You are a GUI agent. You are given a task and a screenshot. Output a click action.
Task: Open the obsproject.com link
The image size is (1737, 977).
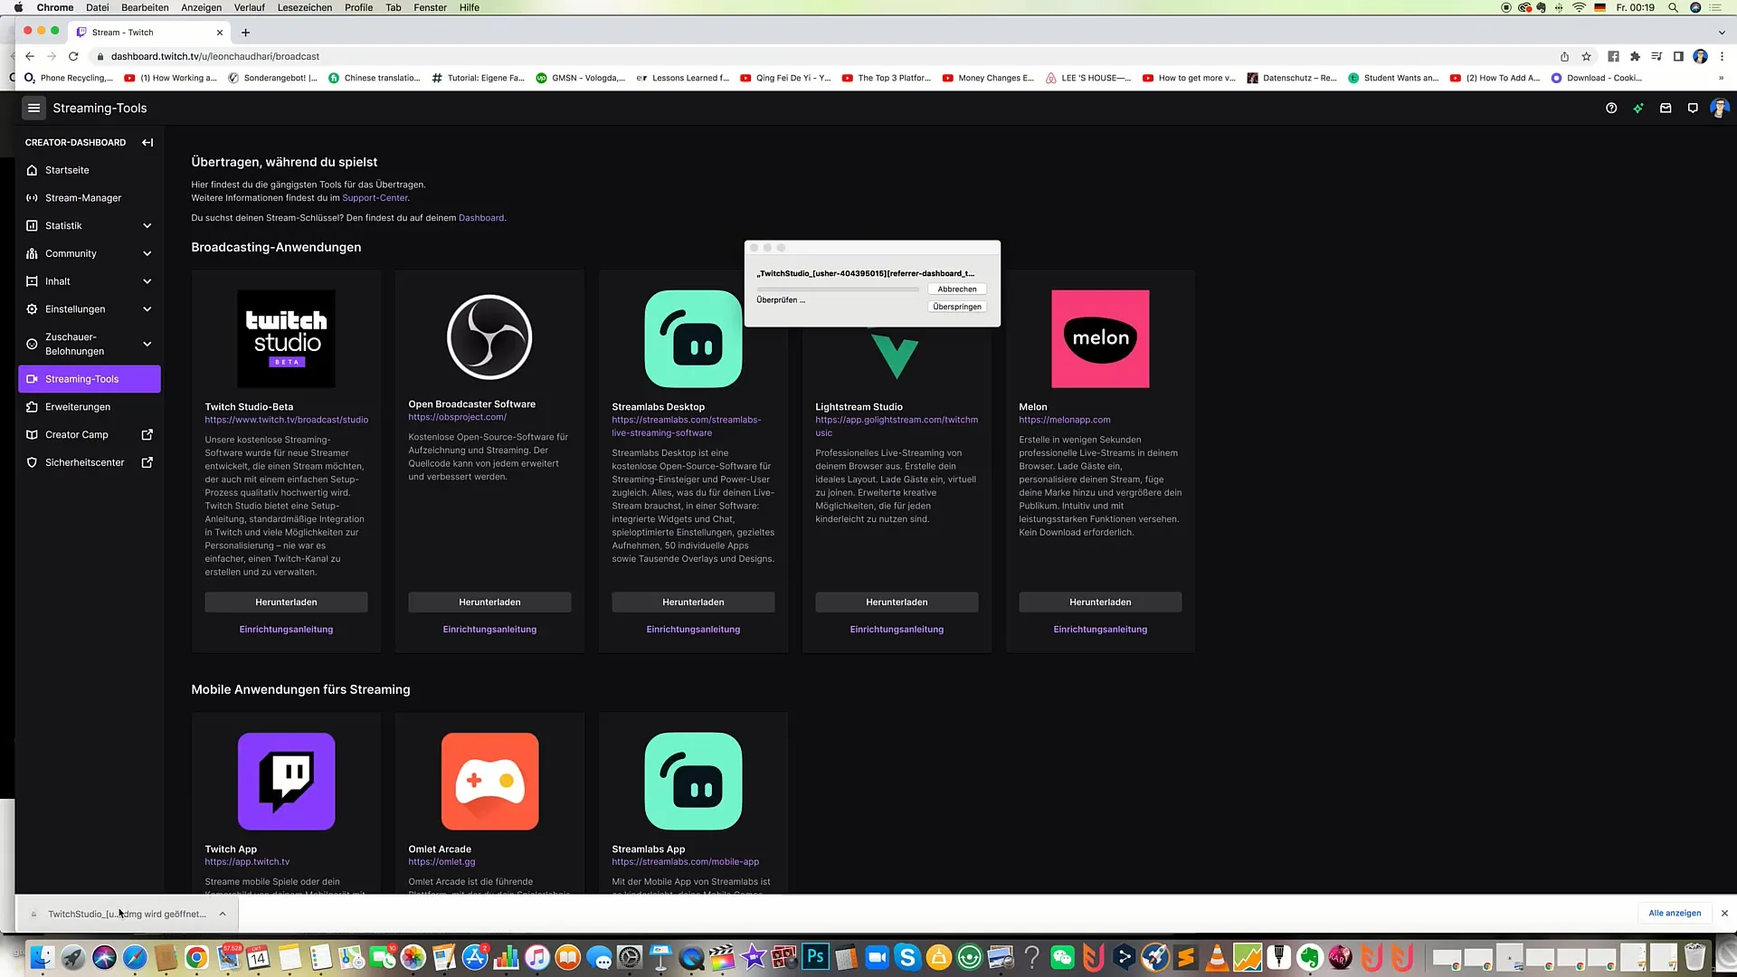457,417
